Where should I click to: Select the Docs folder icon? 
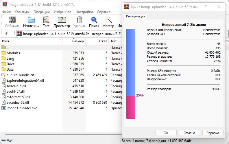pyautogui.click(x=4, y=64)
